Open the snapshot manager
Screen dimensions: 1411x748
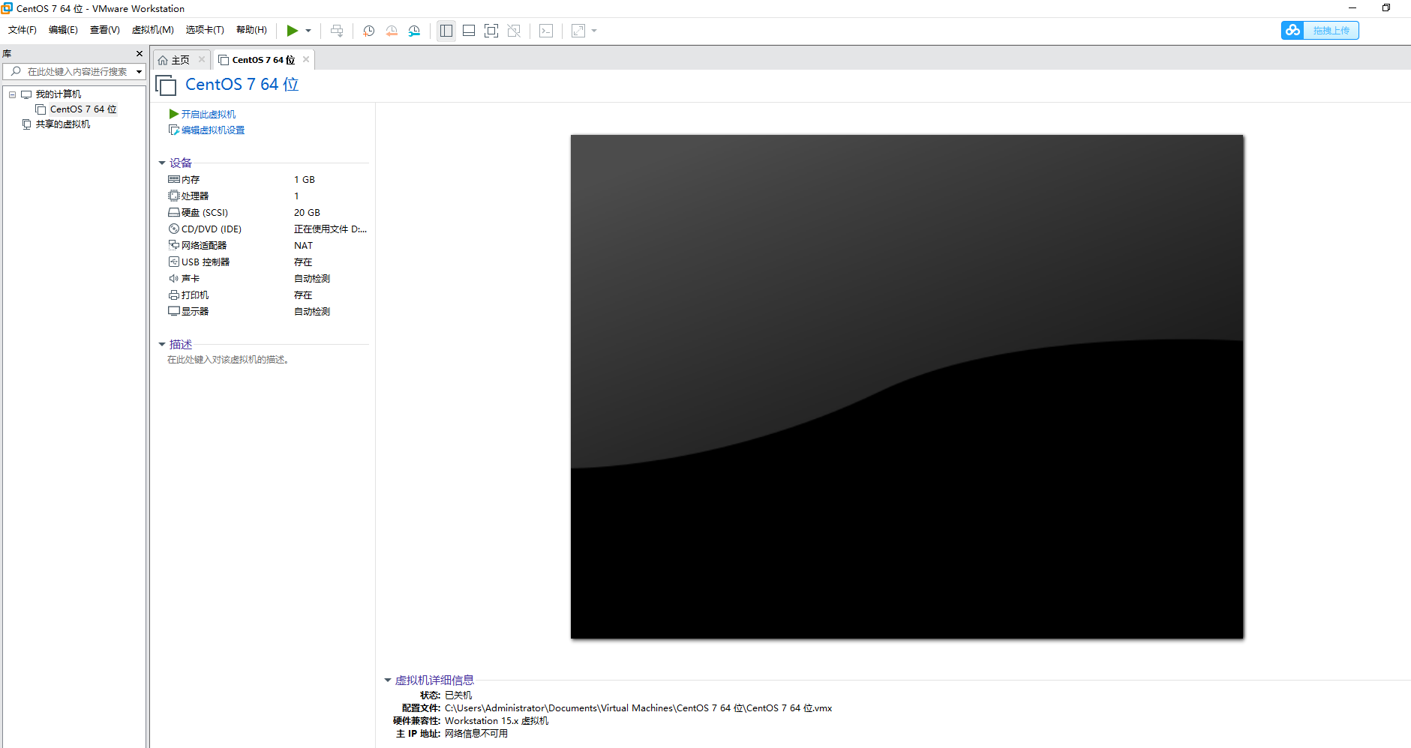click(x=414, y=31)
